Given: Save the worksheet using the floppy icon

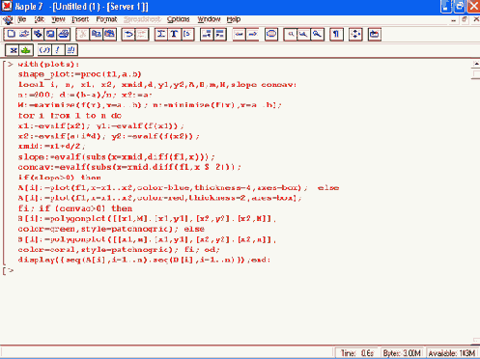Looking at the screenshot, I should click(x=50, y=34).
